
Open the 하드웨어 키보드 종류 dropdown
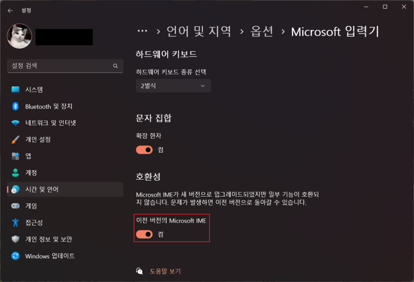tap(173, 86)
